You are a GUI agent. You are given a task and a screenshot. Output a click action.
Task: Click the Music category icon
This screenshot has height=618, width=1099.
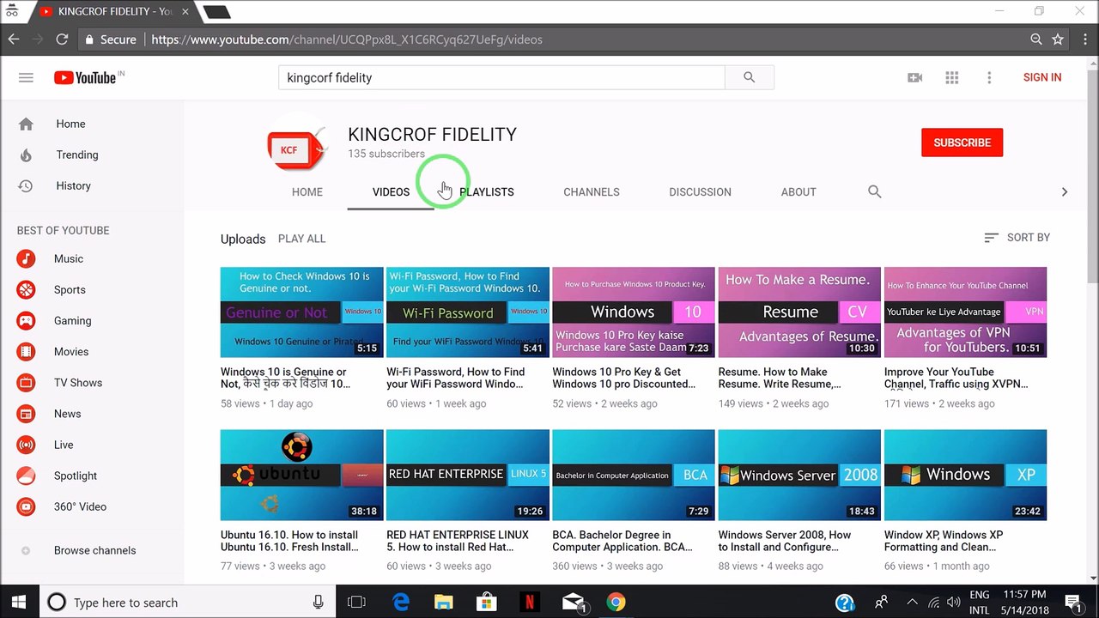26,258
